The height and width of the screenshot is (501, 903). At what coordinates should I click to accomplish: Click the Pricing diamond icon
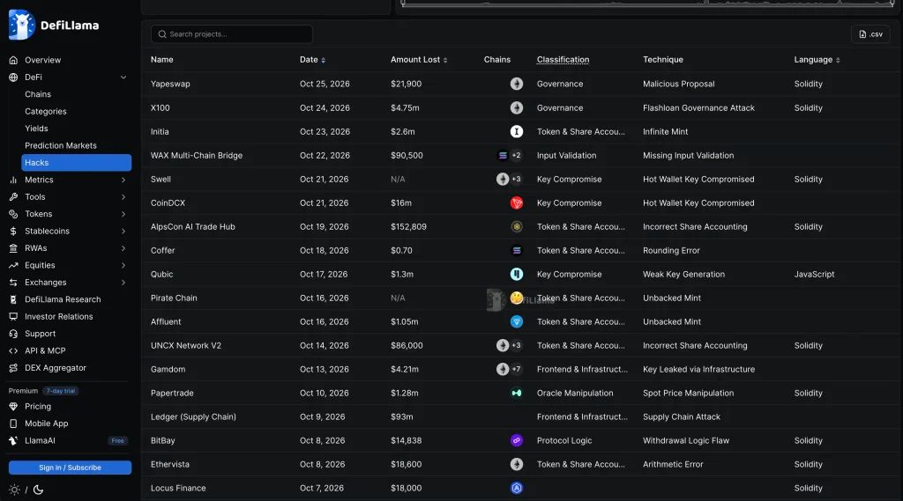click(13, 406)
